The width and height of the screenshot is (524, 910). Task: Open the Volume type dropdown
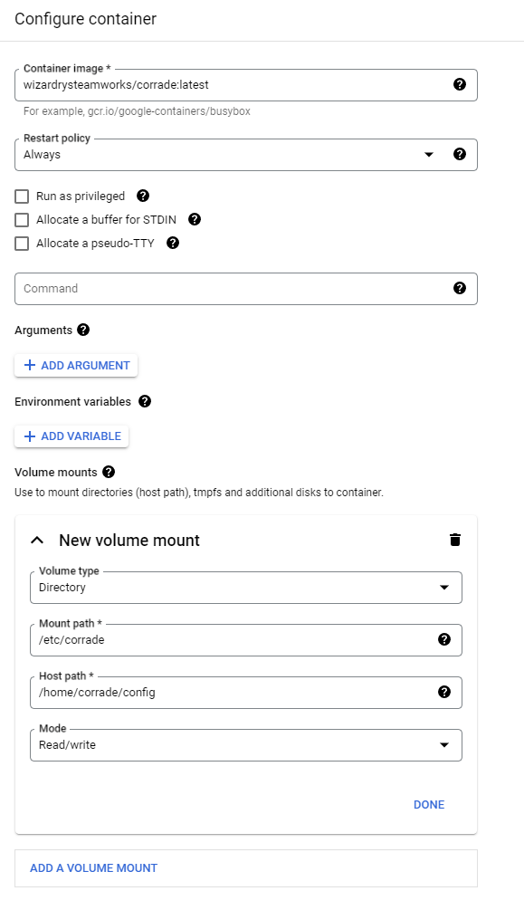444,587
